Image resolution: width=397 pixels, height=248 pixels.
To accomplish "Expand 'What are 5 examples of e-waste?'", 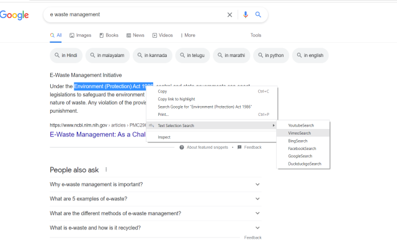I will coord(156,199).
